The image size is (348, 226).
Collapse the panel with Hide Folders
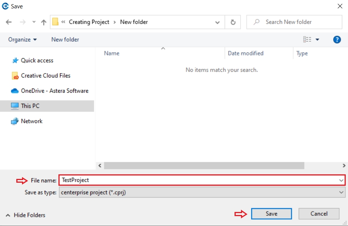coord(25,215)
